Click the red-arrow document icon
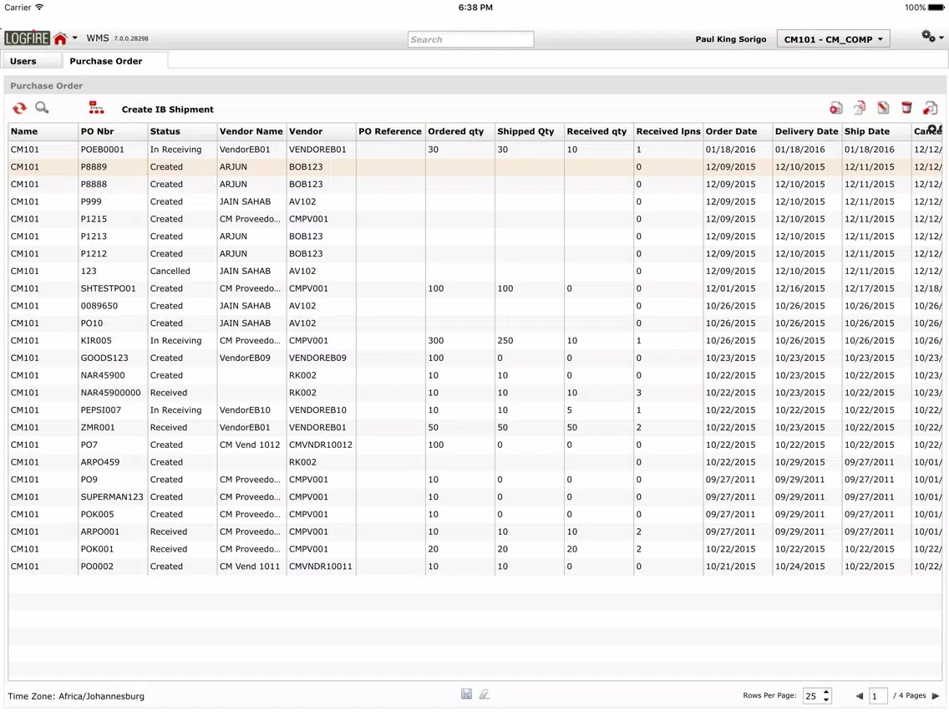Screen dimensions: 949x712 (x=931, y=109)
